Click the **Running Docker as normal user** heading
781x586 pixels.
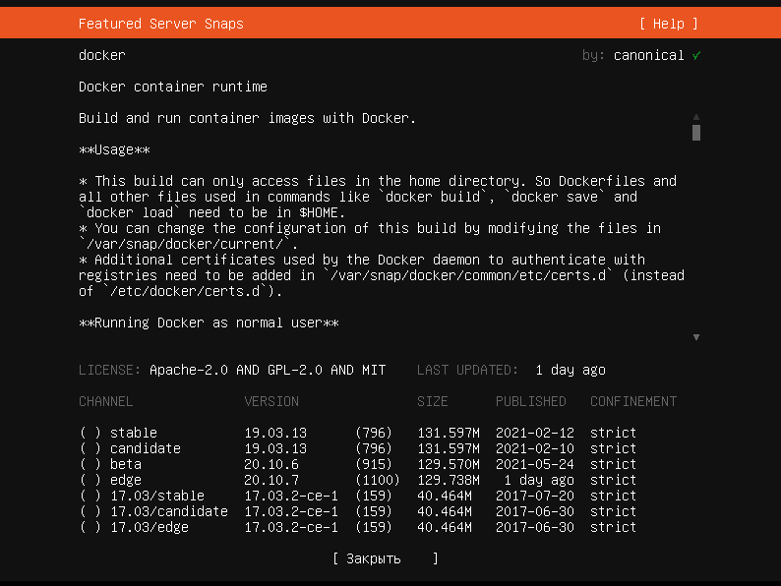[209, 322]
